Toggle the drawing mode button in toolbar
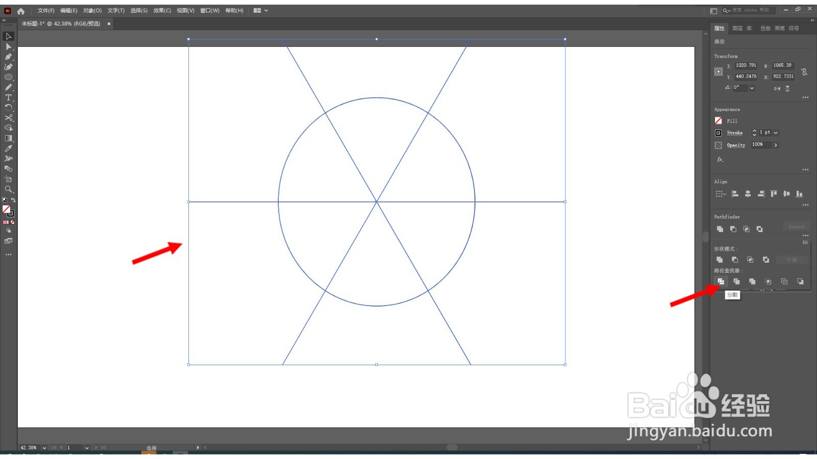 (x=8, y=231)
